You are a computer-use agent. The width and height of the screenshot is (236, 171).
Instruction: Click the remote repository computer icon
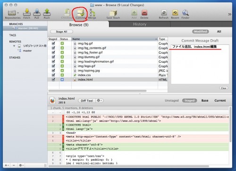click(19, 46)
